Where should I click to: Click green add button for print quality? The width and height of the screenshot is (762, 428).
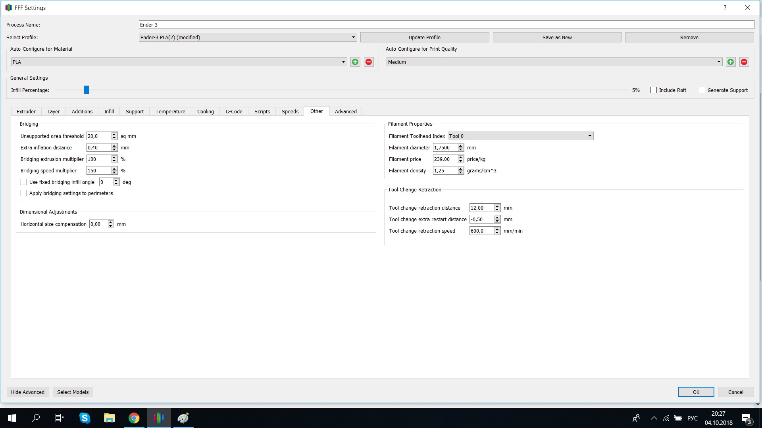(x=731, y=62)
